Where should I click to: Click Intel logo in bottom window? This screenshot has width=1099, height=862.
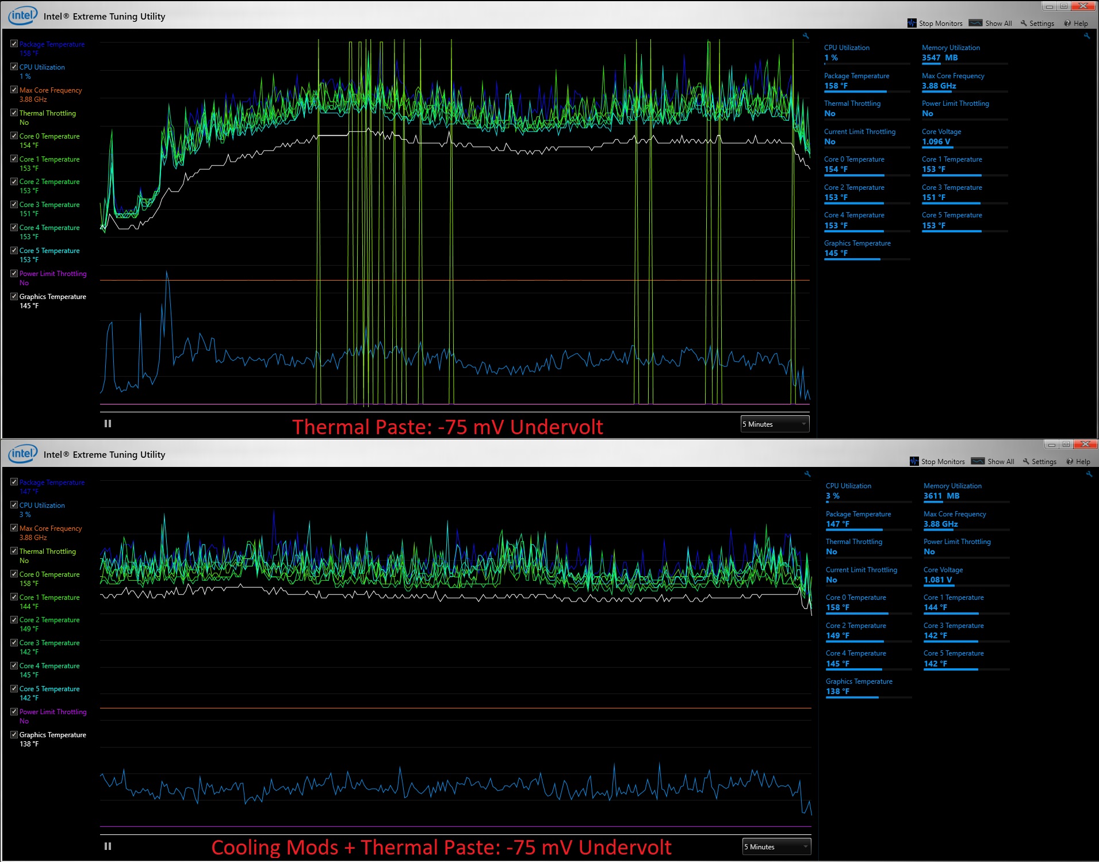[x=22, y=454]
